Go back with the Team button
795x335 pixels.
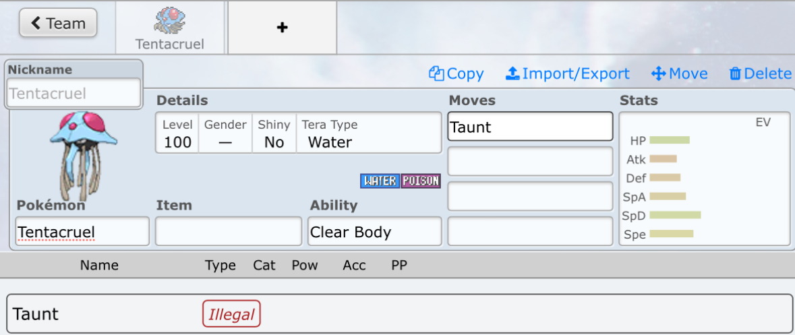pyautogui.click(x=58, y=23)
